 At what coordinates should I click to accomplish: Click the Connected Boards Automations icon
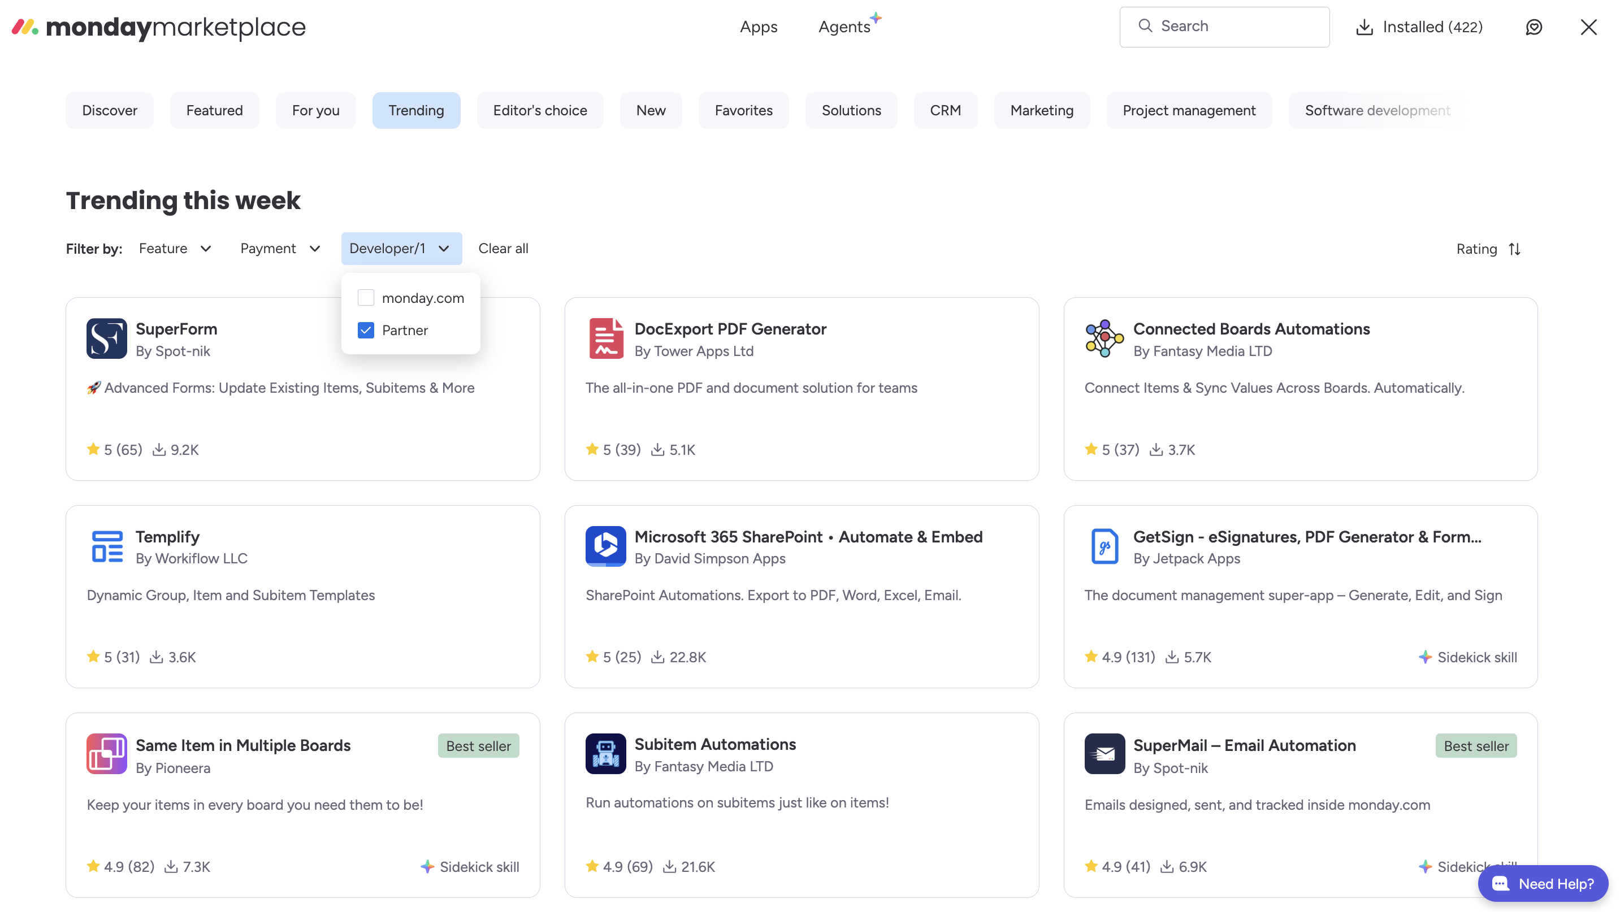pyautogui.click(x=1104, y=338)
